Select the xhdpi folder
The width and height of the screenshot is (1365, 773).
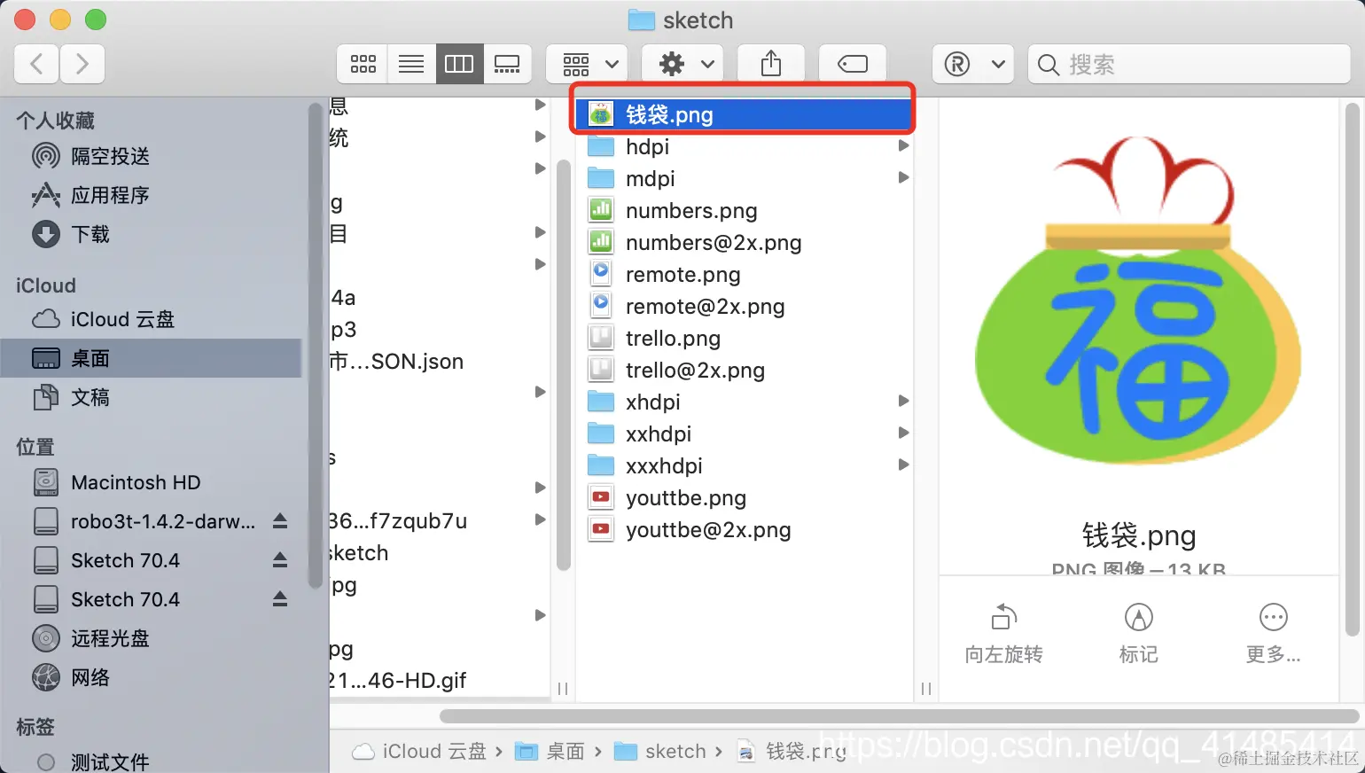pos(743,402)
